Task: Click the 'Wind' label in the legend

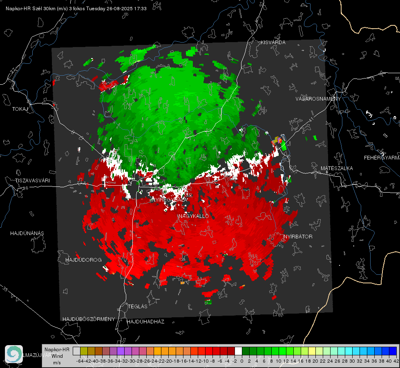Action: pyautogui.click(x=57, y=356)
